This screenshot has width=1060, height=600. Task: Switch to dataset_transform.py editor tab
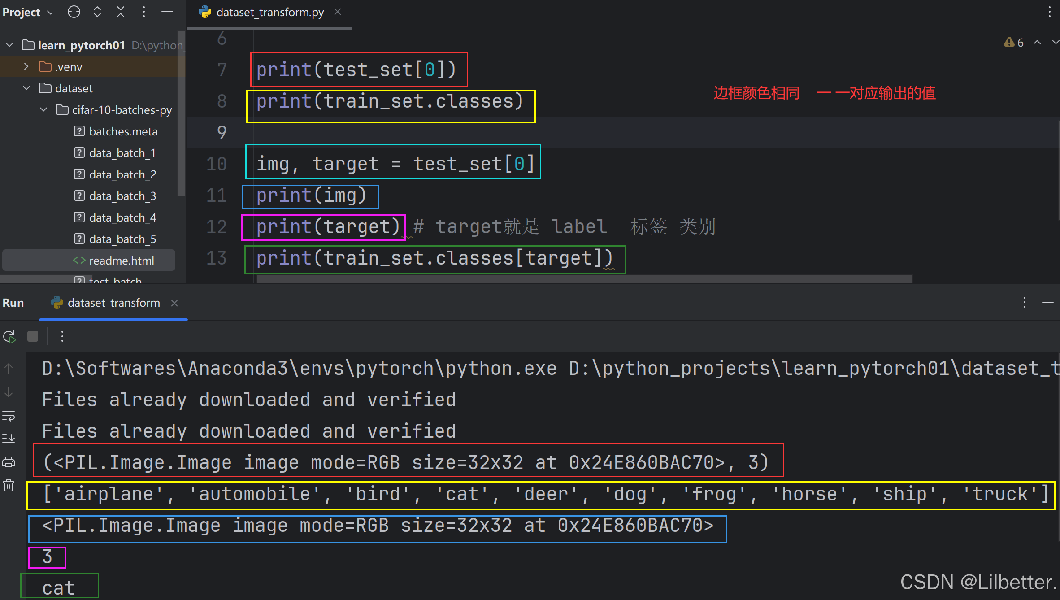[x=269, y=12]
